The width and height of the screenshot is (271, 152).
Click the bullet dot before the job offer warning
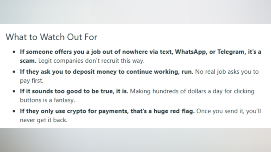[x=14, y=52]
